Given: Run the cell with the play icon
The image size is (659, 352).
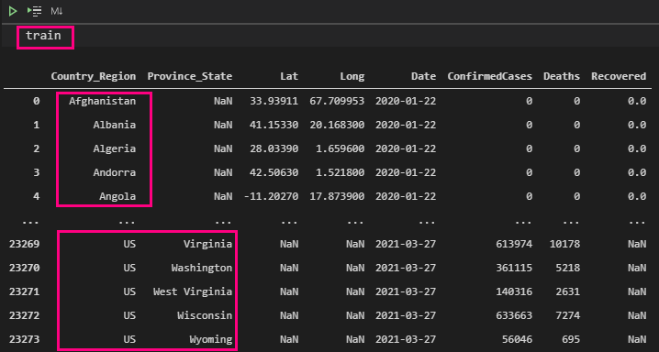Looking at the screenshot, I should pyautogui.click(x=13, y=11).
